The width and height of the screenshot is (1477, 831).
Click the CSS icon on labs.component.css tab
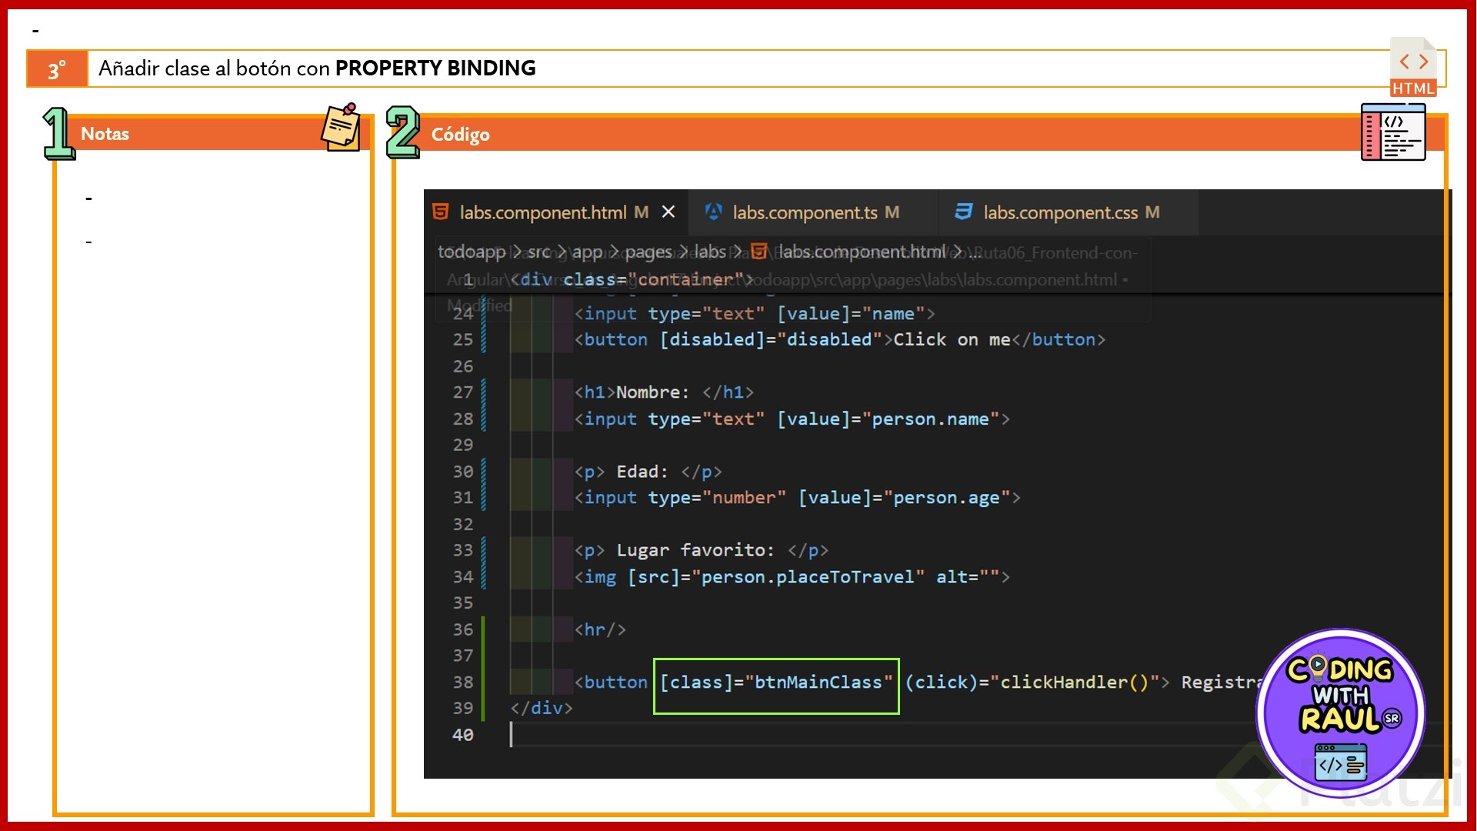[963, 212]
